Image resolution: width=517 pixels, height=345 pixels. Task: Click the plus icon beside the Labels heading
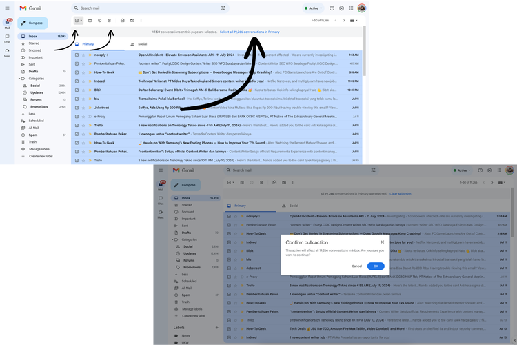[216, 327]
